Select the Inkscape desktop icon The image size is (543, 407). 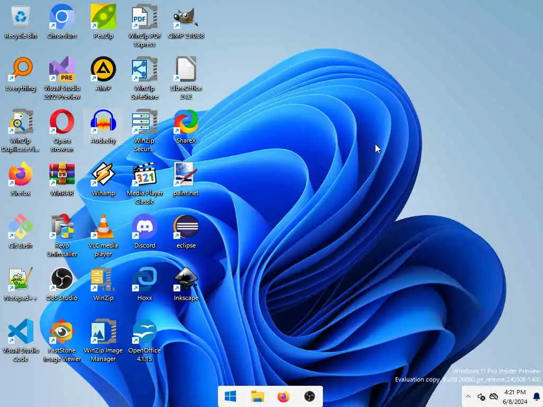pos(186,284)
